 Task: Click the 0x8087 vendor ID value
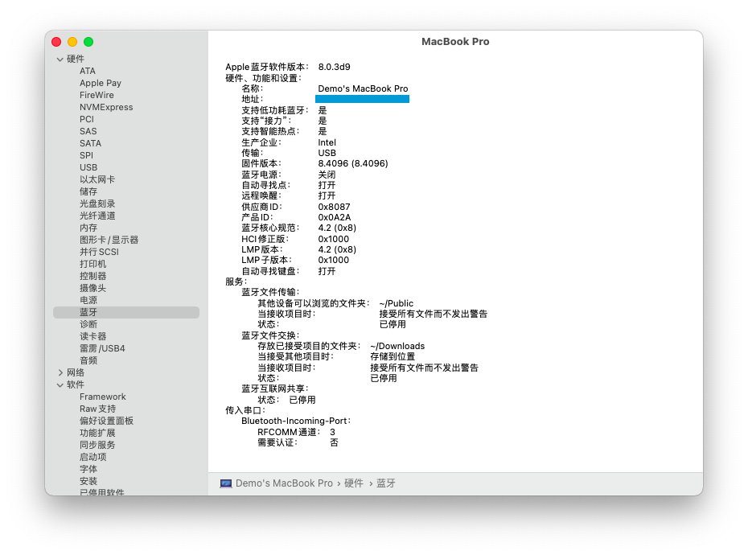pyautogui.click(x=334, y=207)
